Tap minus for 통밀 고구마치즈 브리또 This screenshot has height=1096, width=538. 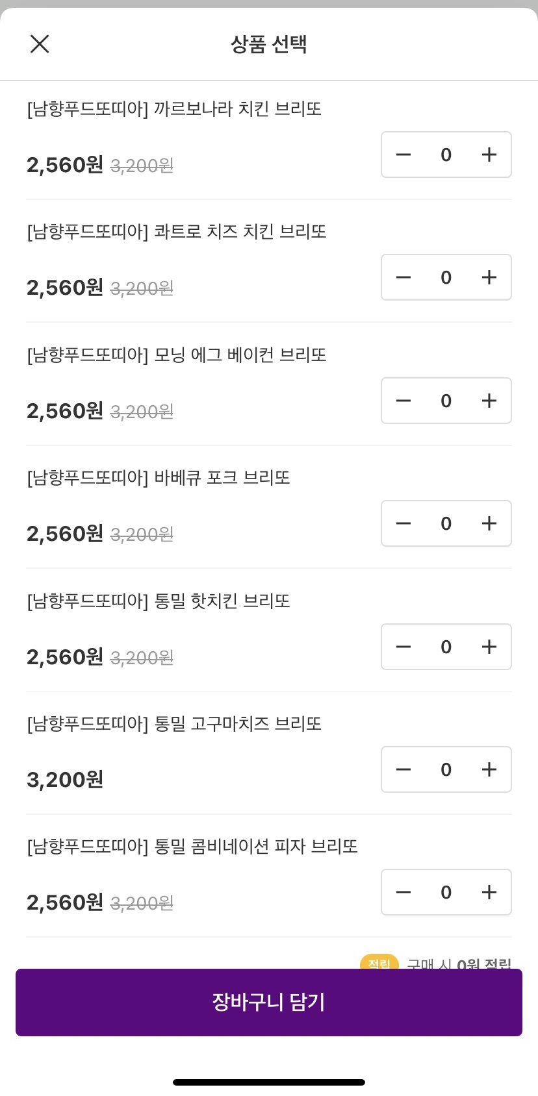(403, 769)
